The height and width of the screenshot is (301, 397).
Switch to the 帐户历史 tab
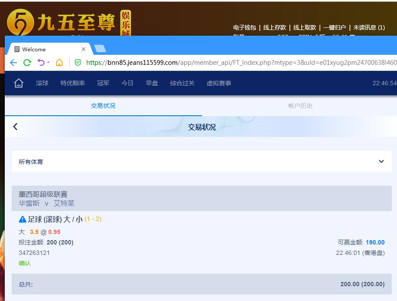click(x=300, y=106)
